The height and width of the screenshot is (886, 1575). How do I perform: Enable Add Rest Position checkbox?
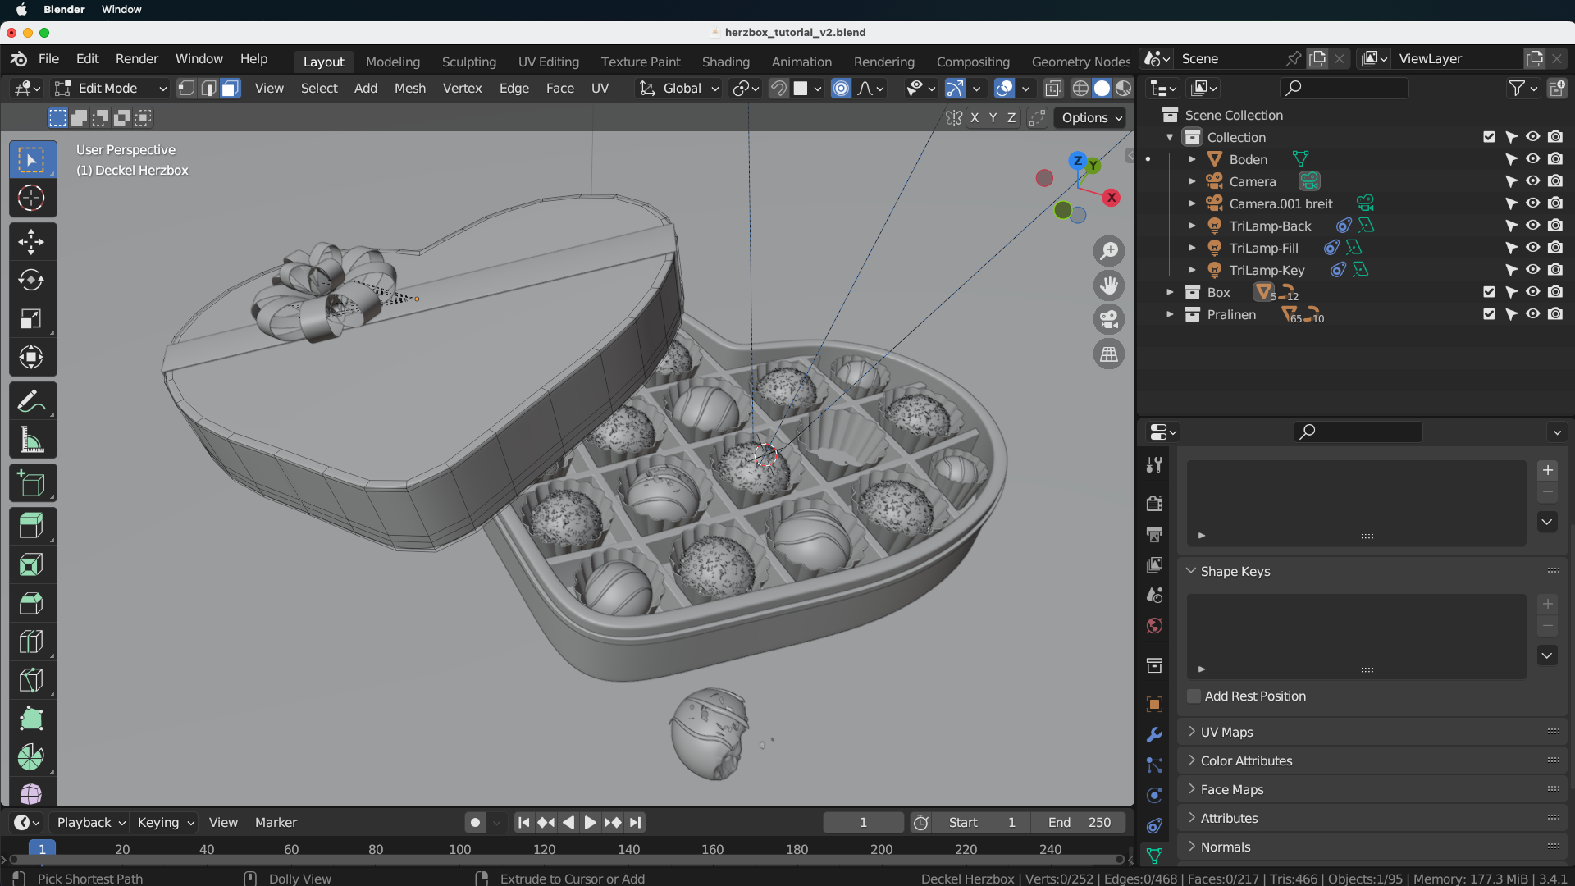tap(1194, 696)
